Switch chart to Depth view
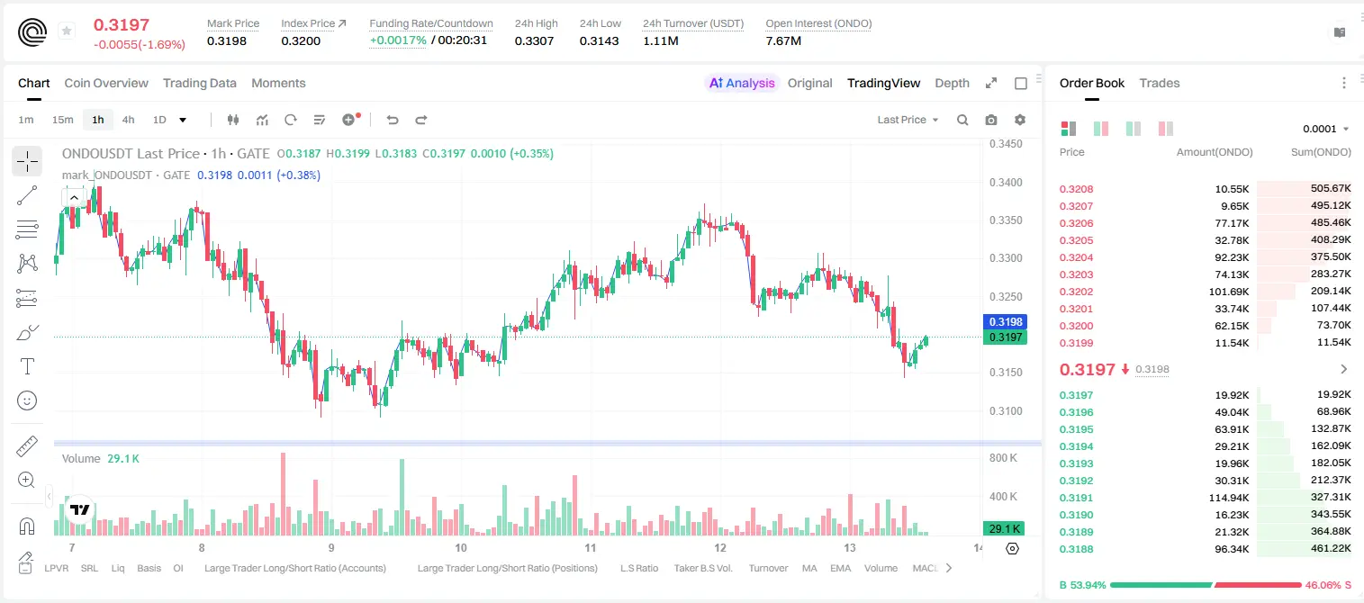 (x=952, y=83)
